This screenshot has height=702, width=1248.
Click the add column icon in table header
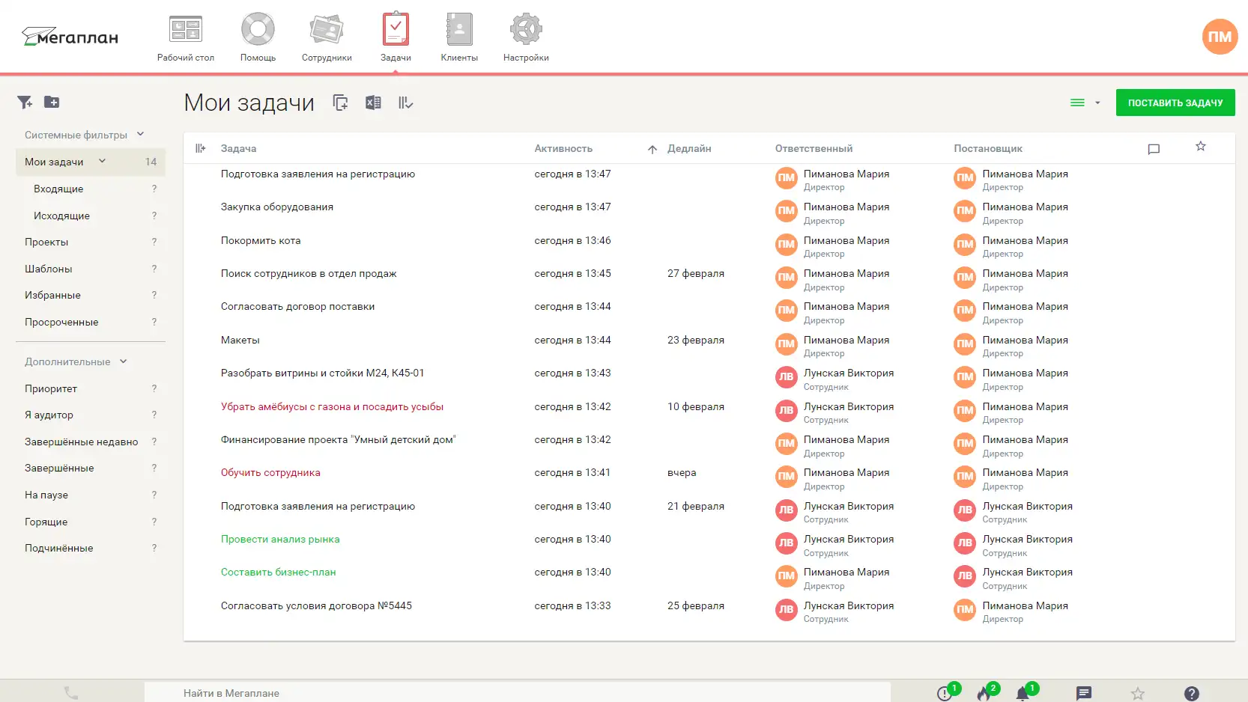coord(200,148)
